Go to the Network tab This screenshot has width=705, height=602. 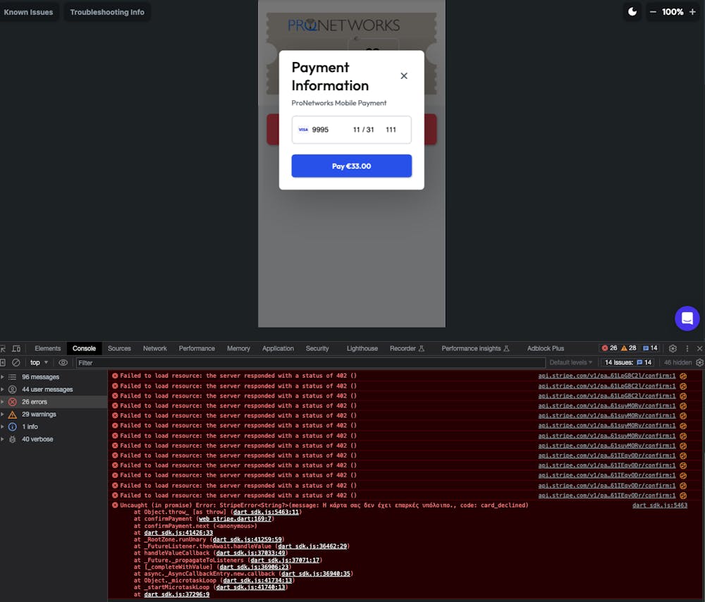[x=154, y=348]
